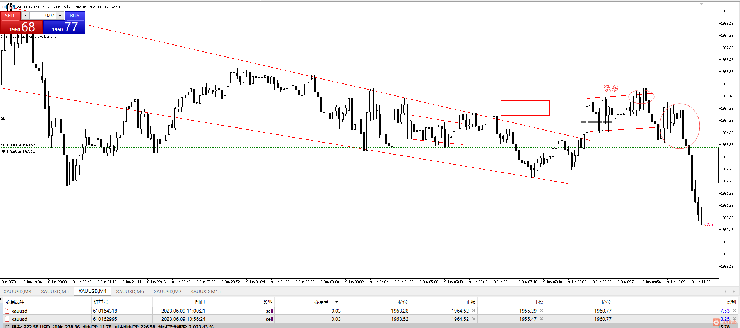Sort positions by 类型 column header
Image resolution: width=740 pixels, height=328 pixels.
(268, 302)
